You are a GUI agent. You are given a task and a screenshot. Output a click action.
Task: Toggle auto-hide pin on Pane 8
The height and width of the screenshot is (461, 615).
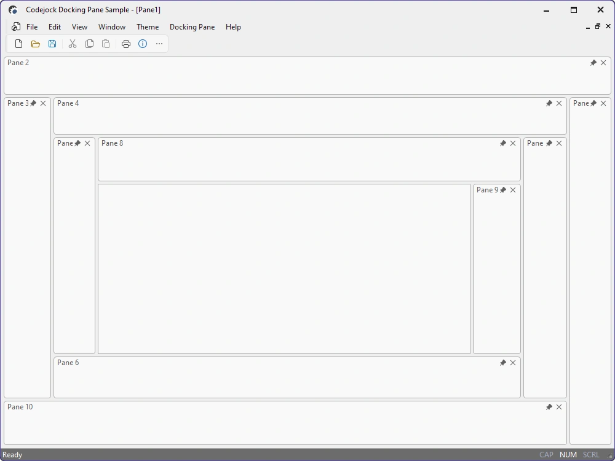[x=503, y=143]
